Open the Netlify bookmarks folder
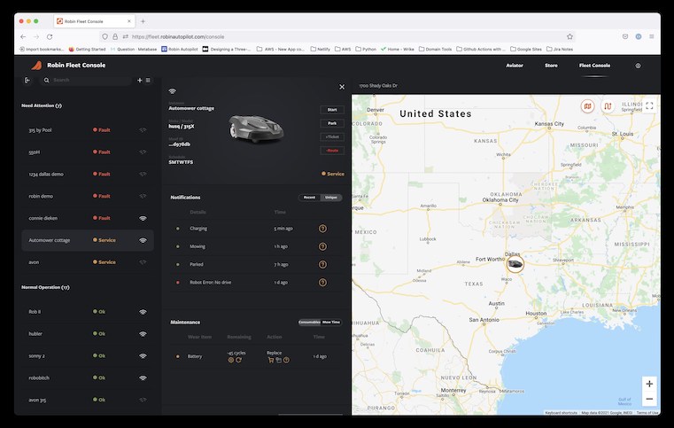Screen dimensions: 674x428 click(321, 49)
